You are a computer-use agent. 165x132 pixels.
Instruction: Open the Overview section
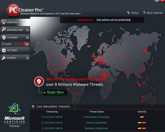click(x=15, y=22)
